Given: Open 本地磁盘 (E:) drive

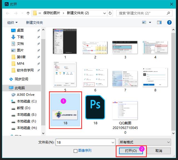Looking at the screenshot, I should click(x=27, y=115).
